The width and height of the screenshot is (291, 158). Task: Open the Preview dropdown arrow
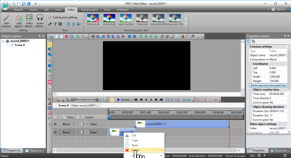pyautogui.click(x=132, y=100)
